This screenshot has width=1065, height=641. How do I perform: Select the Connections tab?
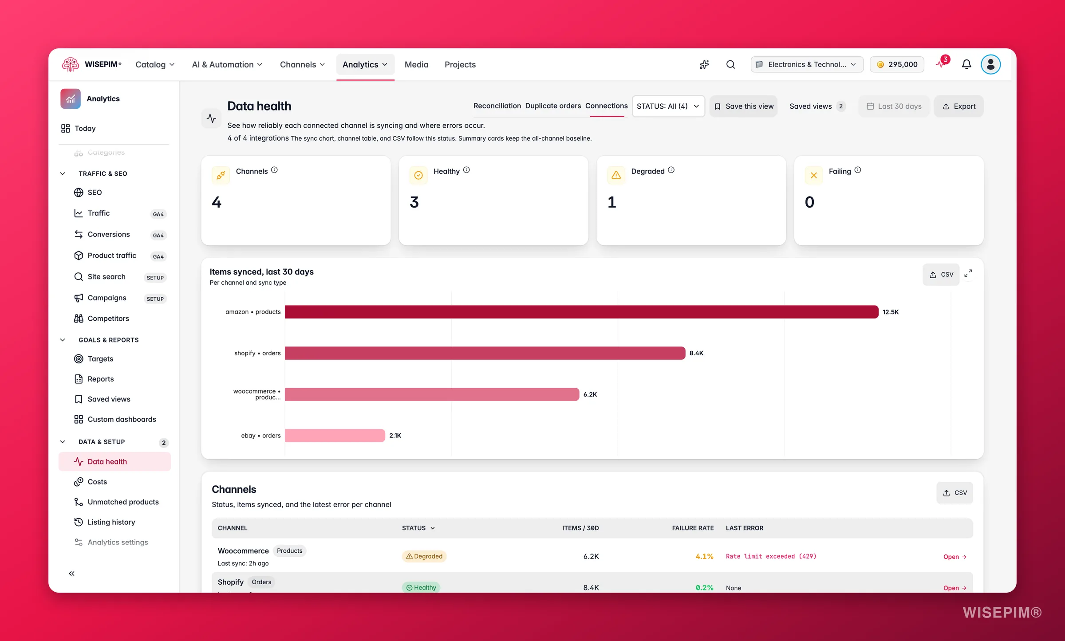pos(606,106)
